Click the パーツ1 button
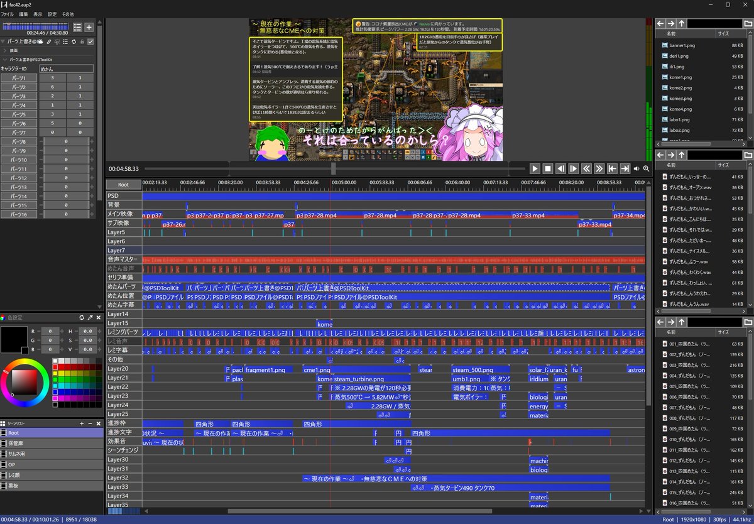Screen dimensions: 754x524 pyautogui.click(x=19, y=78)
